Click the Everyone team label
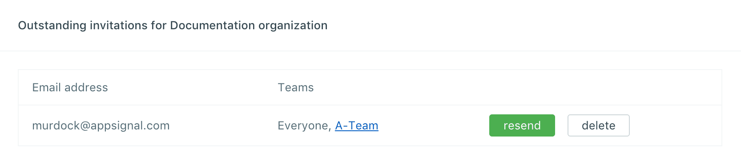 coord(303,126)
